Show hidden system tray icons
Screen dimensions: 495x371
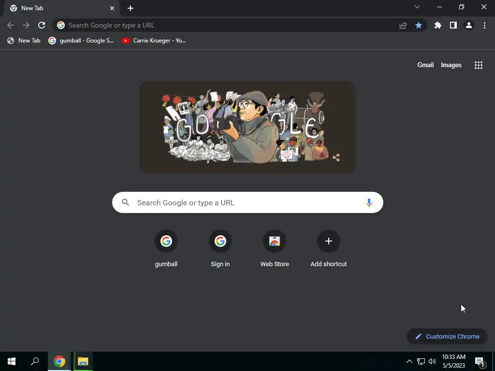409,361
